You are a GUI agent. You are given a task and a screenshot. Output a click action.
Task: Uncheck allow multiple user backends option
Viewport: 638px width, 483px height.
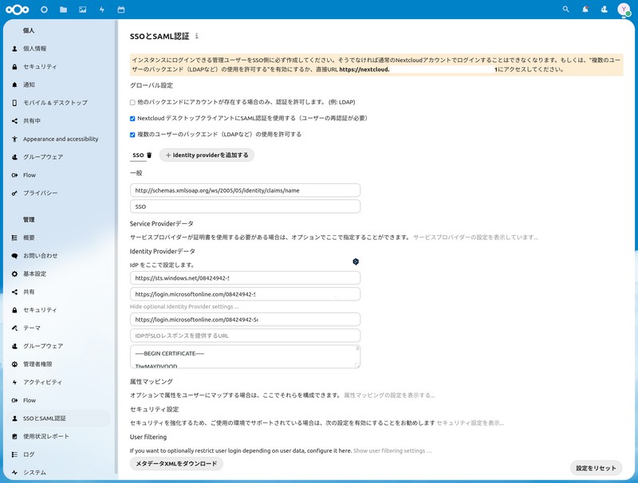132,135
